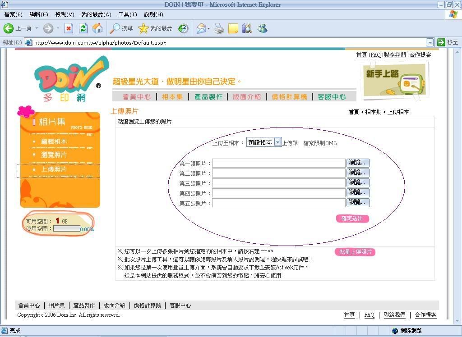Open the Messenger icon in toolbar
The height and width of the screenshot is (337, 462).
[x=262, y=29]
